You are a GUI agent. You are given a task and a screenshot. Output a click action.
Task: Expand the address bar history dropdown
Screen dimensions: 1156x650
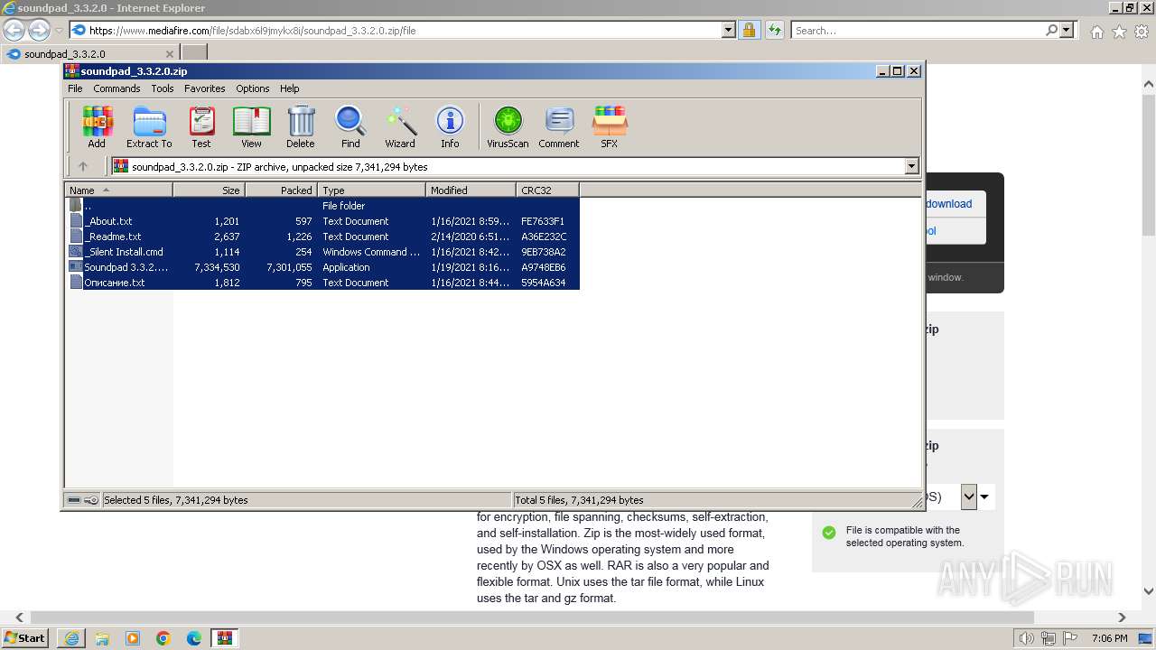(729, 30)
